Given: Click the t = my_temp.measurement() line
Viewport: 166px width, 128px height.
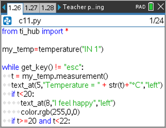Looking at the screenshot, I should click(x=59, y=76).
